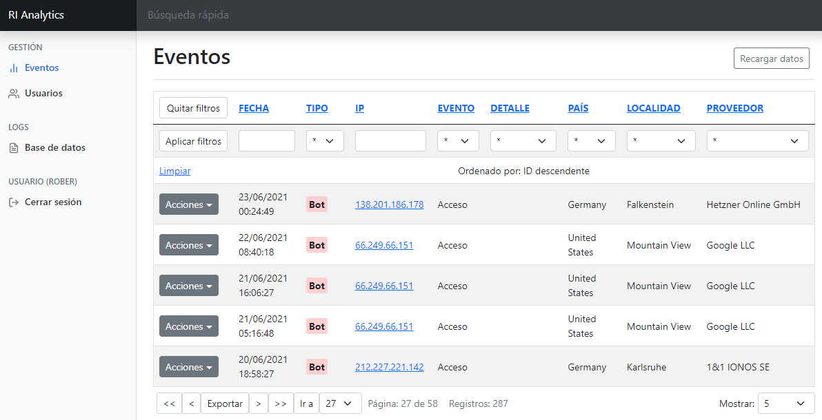
Task: Sort the table by FECHA column
Action: tap(254, 108)
